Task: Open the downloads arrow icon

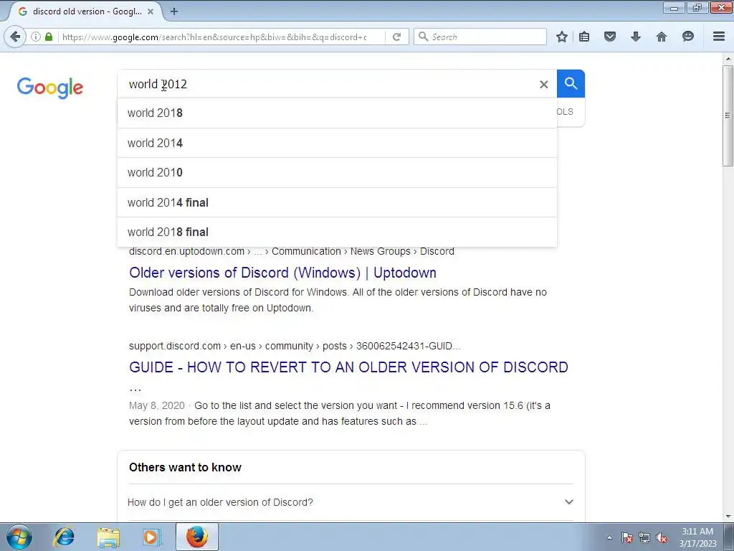Action: pyautogui.click(x=635, y=37)
